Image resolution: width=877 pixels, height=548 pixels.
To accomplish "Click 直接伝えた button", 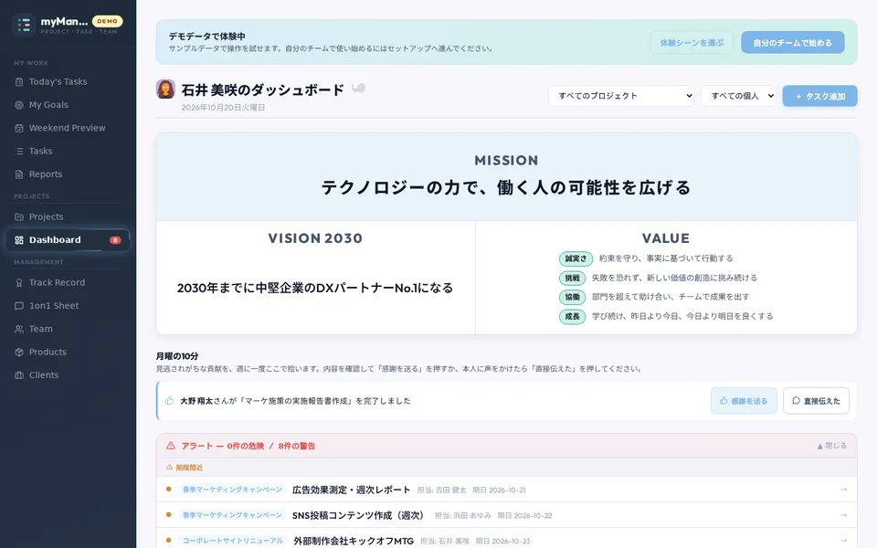I will (x=816, y=401).
